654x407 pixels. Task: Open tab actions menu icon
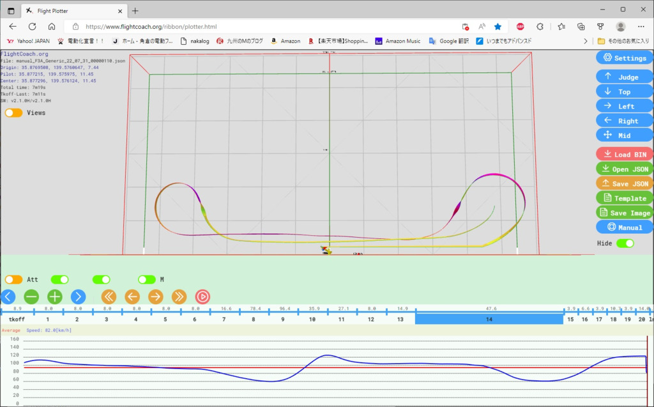(x=11, y=12)
